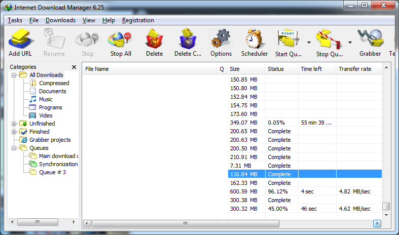Click the 55 min 39 time left cell
399x235 pixels.
tap(316, 123)
